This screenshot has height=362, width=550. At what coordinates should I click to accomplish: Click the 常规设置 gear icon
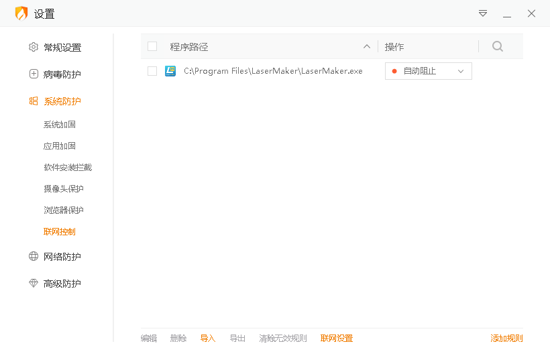coord(34,48)
